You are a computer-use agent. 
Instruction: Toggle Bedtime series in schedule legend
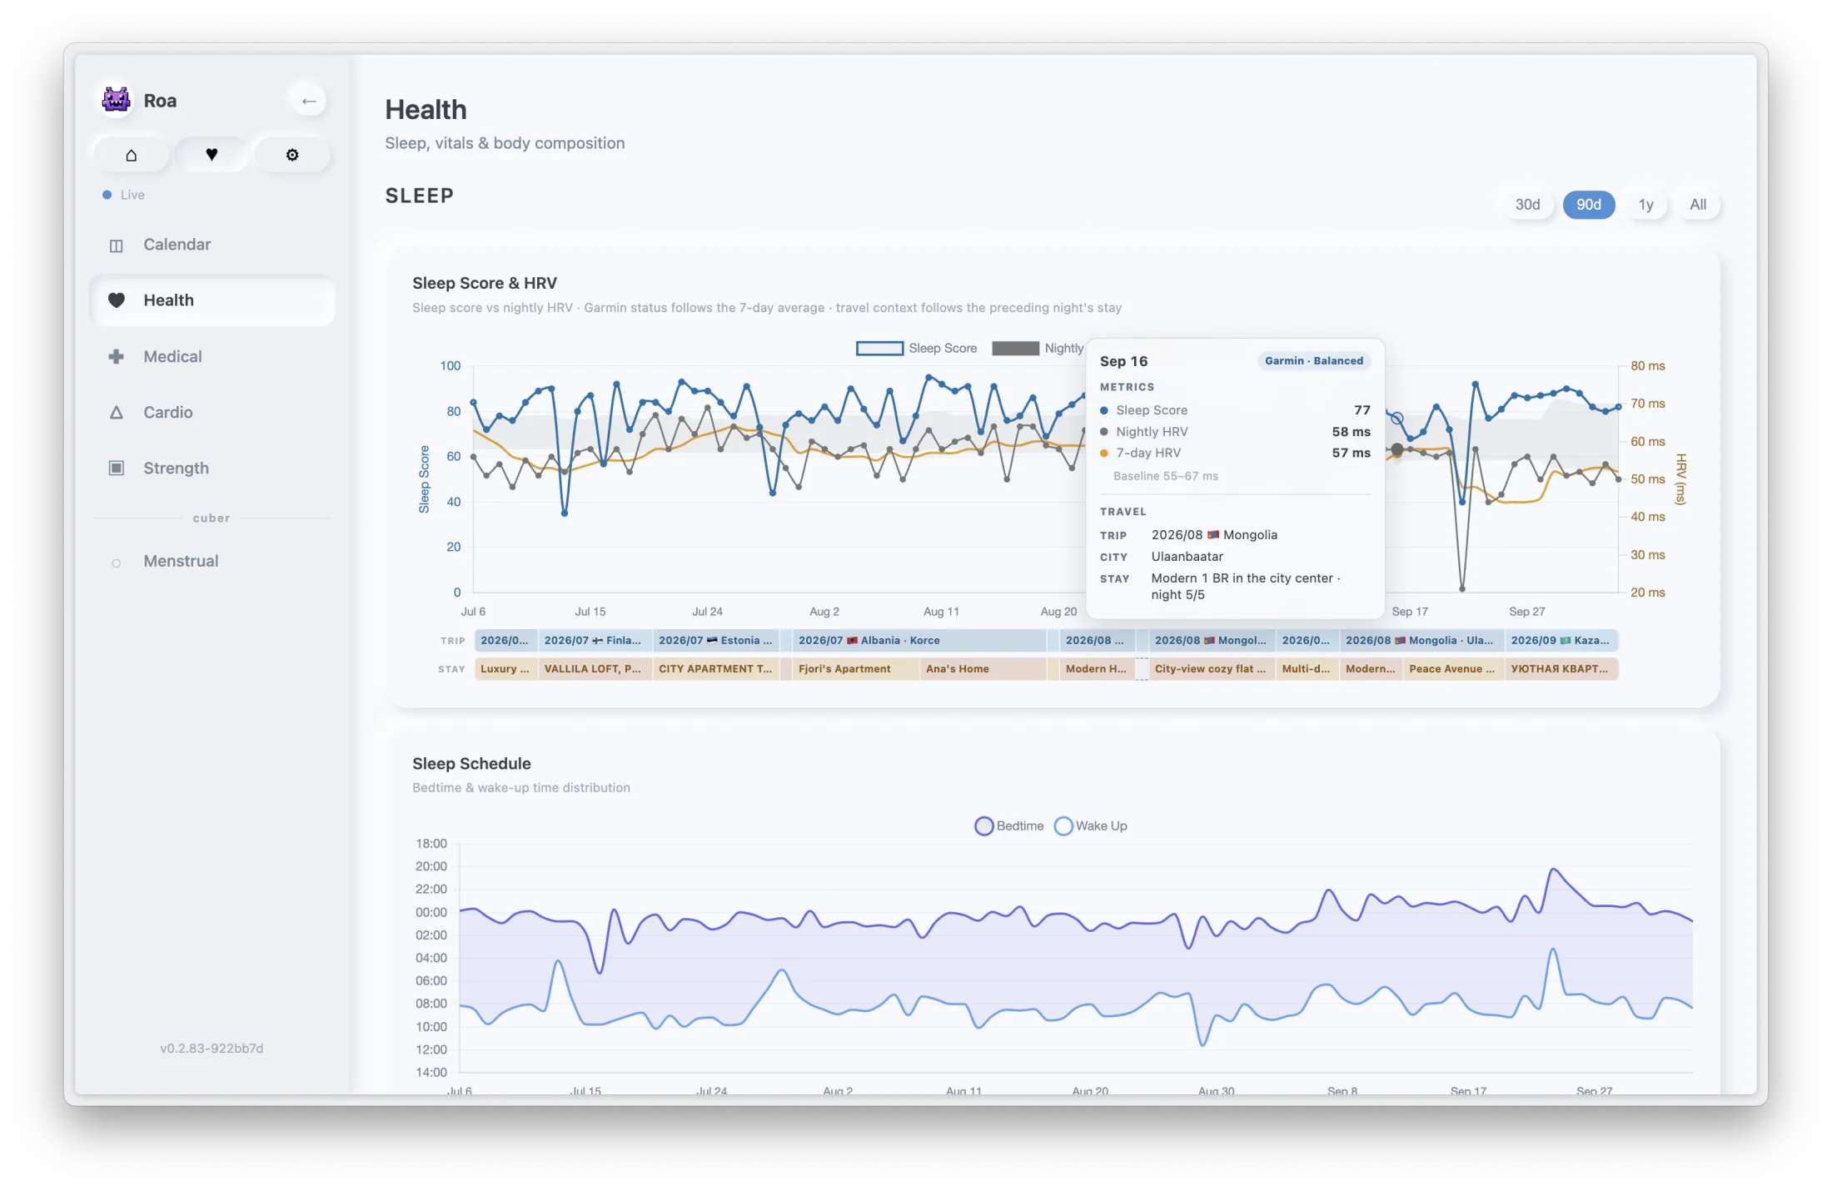1008,826
